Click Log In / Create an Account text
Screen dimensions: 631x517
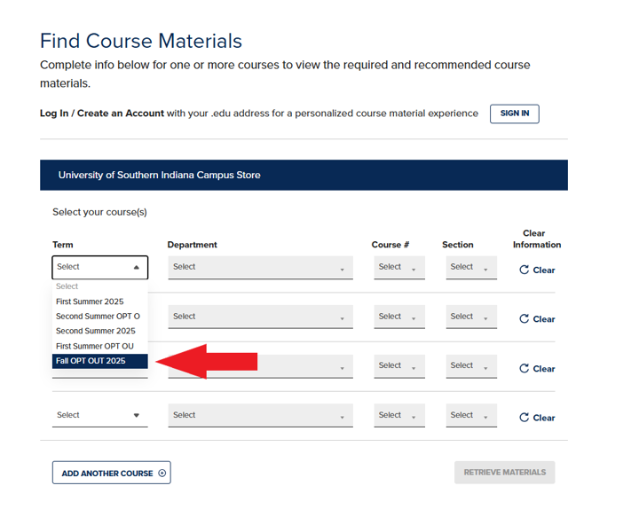coord(102,114)
